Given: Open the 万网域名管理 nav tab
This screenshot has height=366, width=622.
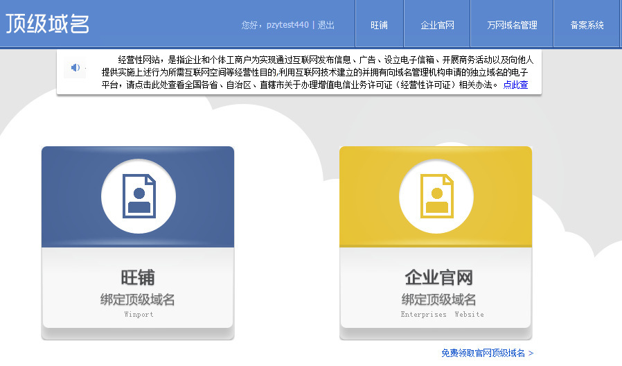Looking at the screenshot, I should point(512,25).
